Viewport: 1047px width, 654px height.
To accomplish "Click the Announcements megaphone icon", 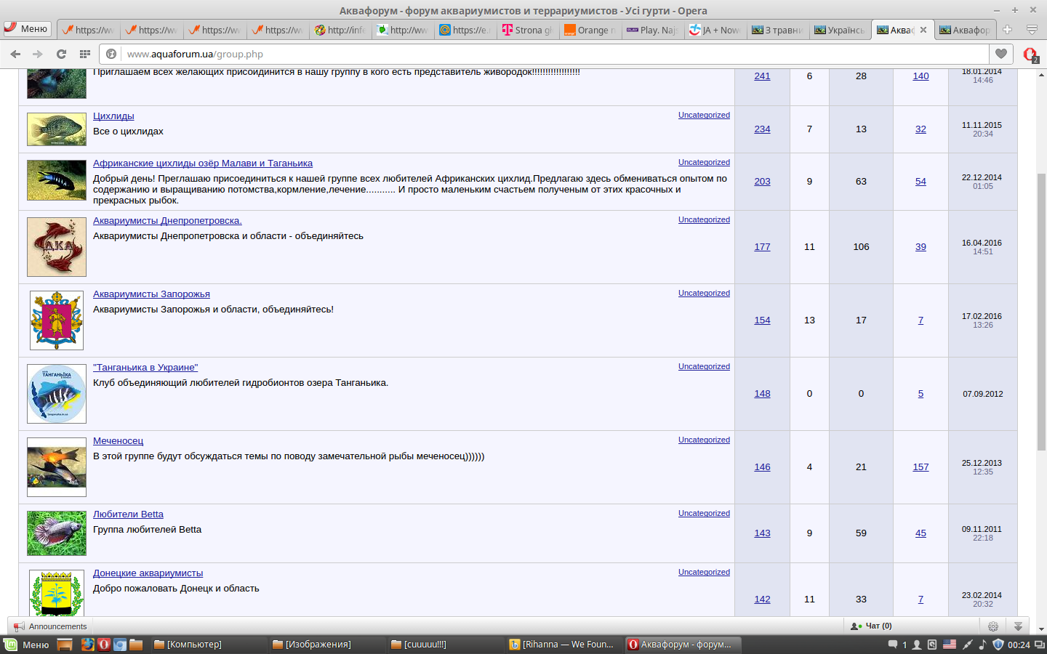I will click(x=19, y=626).
